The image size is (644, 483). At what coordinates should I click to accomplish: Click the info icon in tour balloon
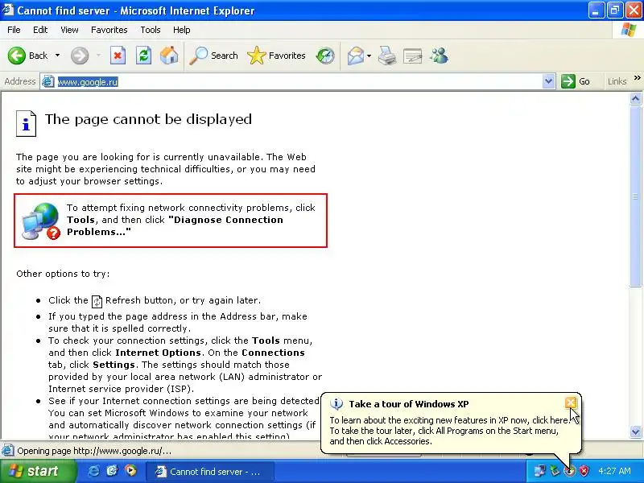(336, 404)
